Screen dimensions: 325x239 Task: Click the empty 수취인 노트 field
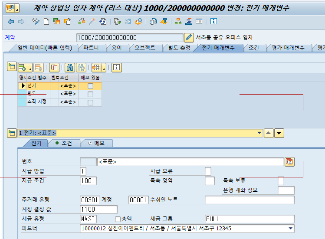pyautogui.click(x=249, y=200)
